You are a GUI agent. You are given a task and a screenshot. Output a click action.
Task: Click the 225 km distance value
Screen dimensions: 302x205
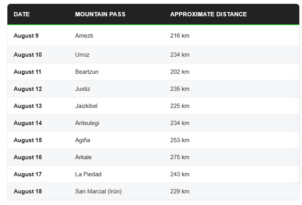click(x=180, y=106)
